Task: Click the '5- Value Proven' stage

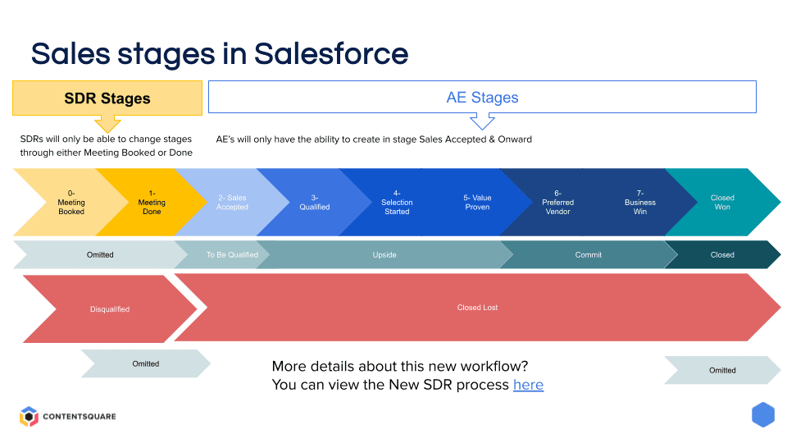Action: (477, 203)
